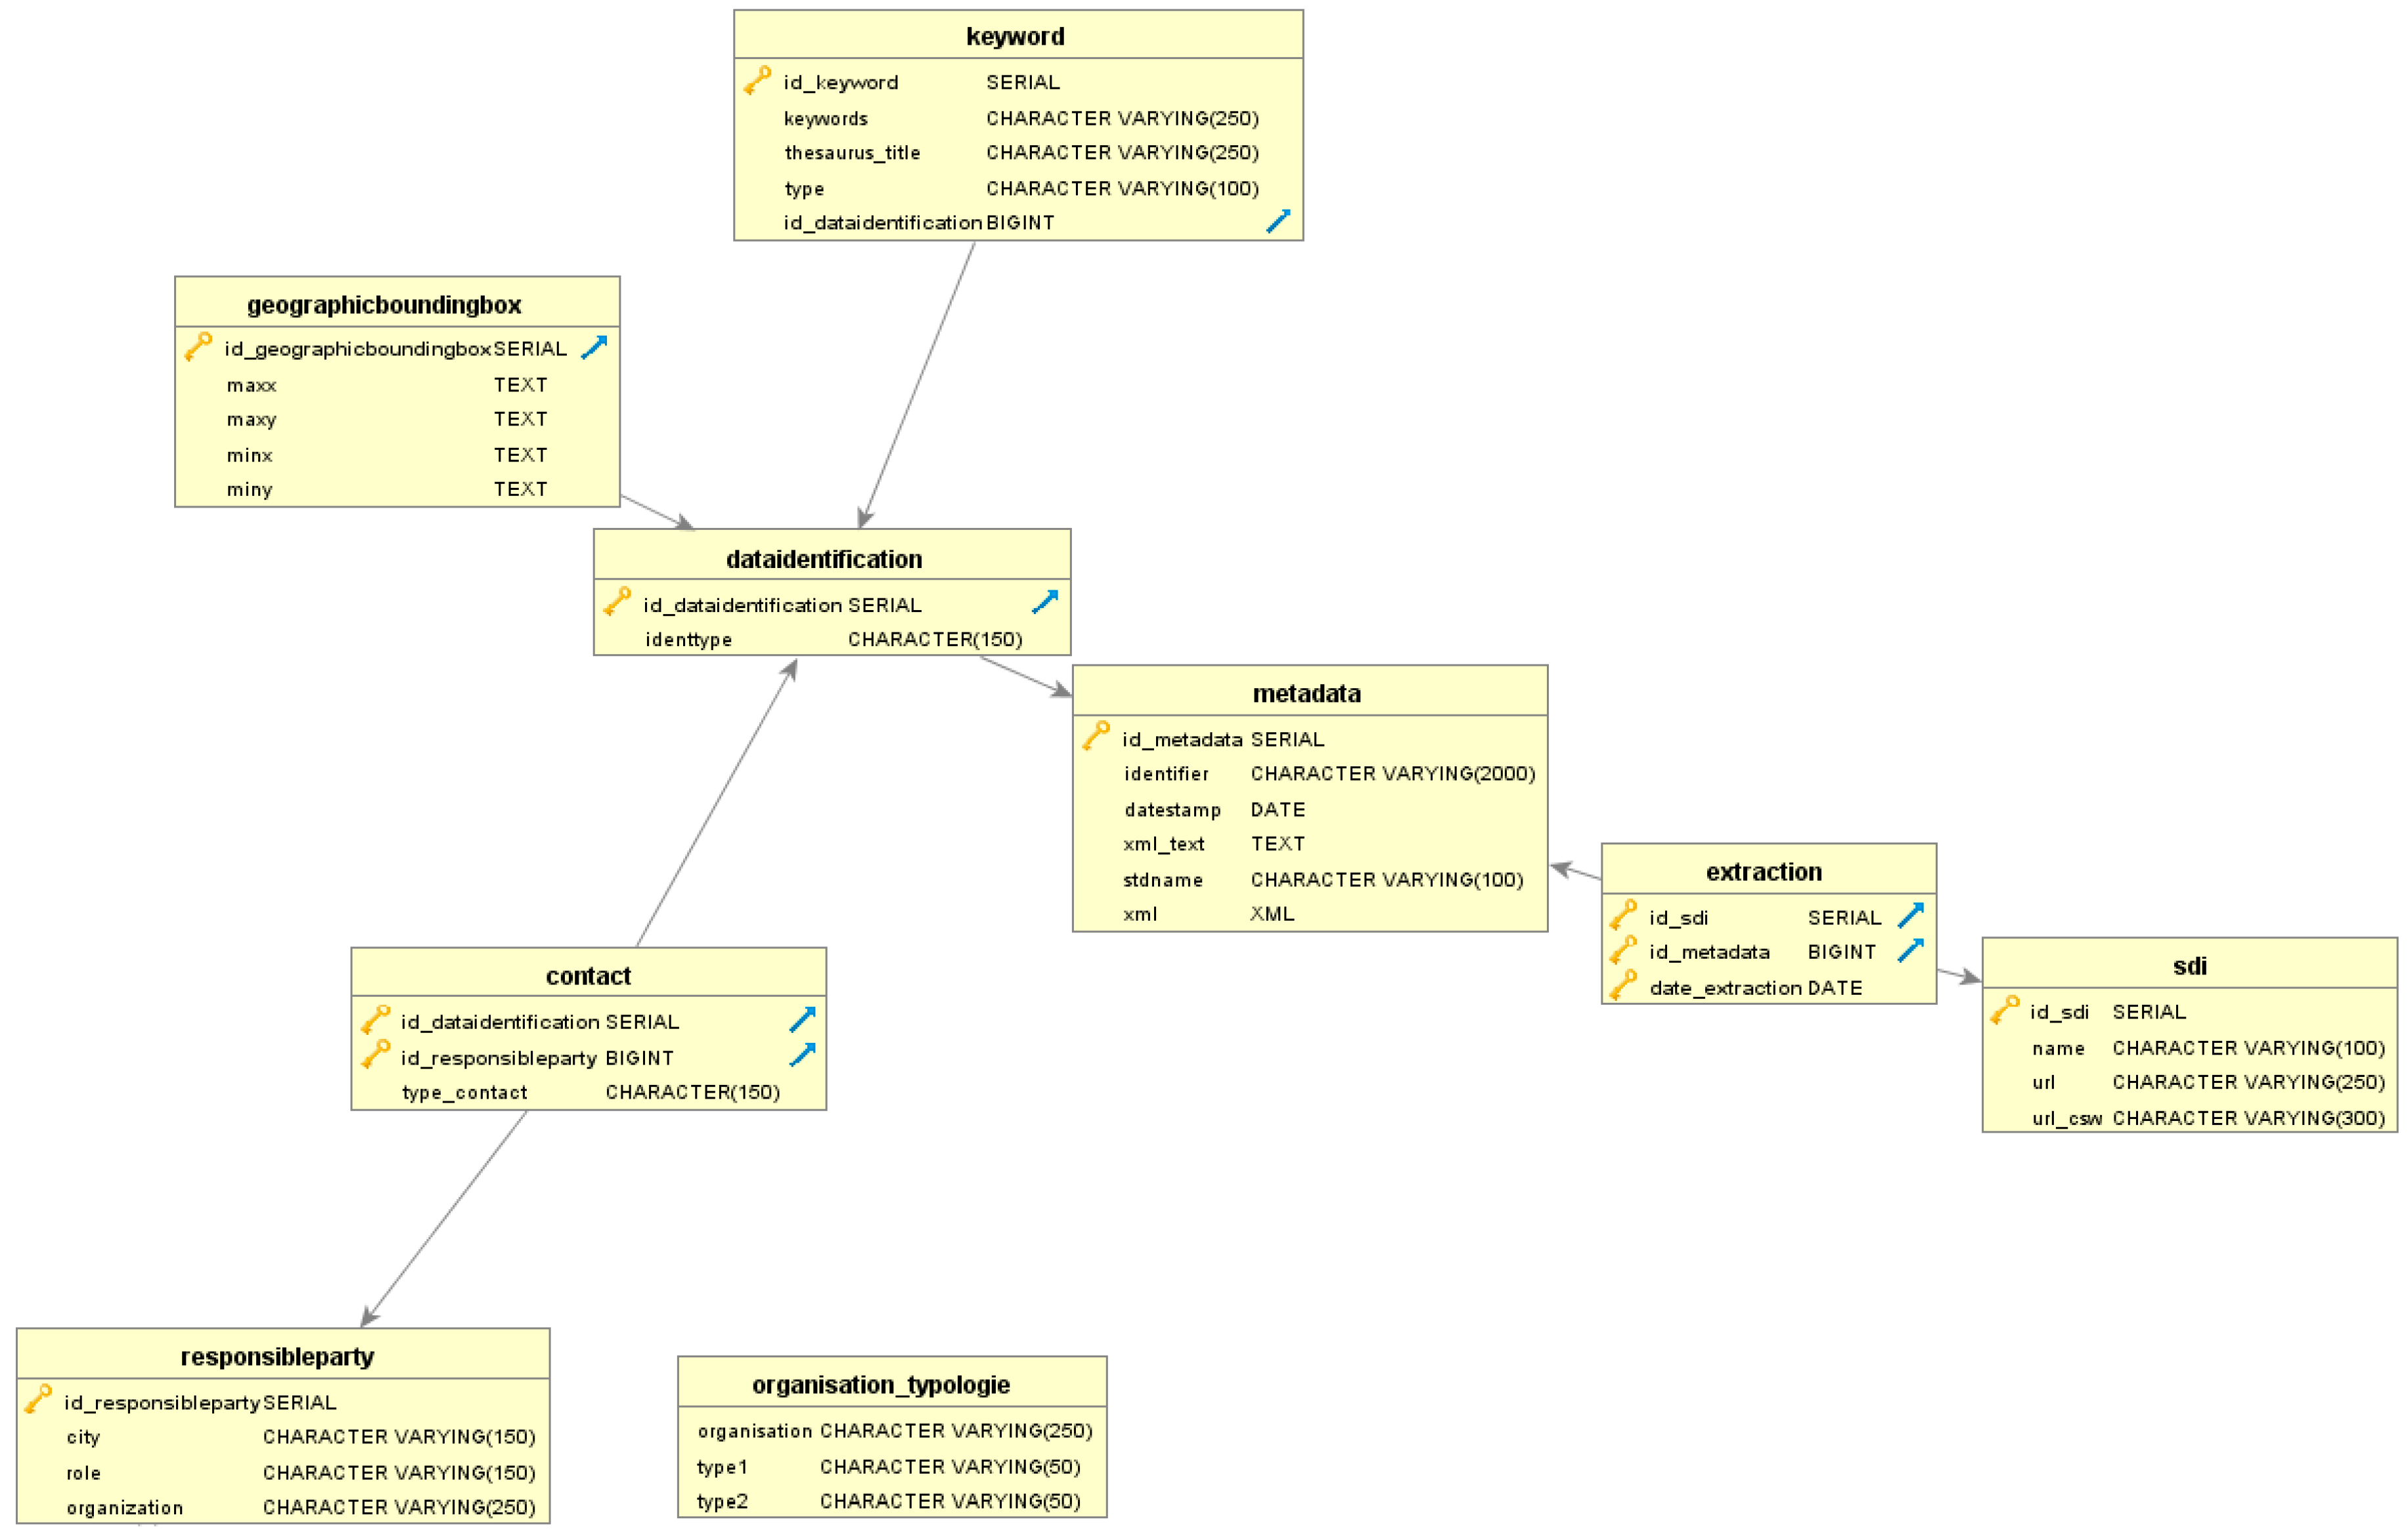Select the xml_text field in the metadata table
Image resolution: width=2408 pixels, height=1536 pixels.
pos(1163,844)
